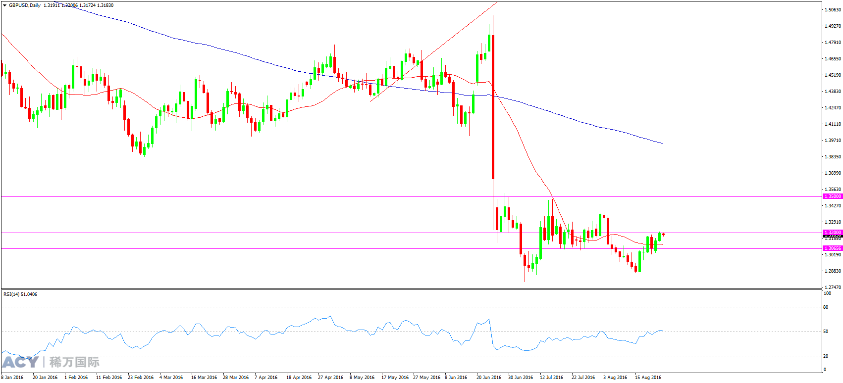Click the 1.43830 price axis value
Screen dimensions: 843x383
833,91
